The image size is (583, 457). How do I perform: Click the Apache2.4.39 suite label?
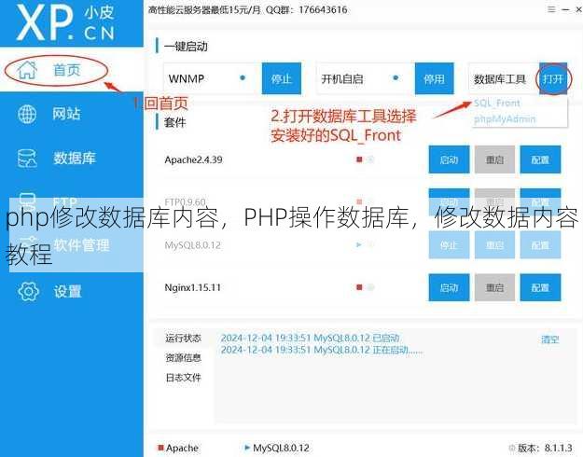(193, 159)
